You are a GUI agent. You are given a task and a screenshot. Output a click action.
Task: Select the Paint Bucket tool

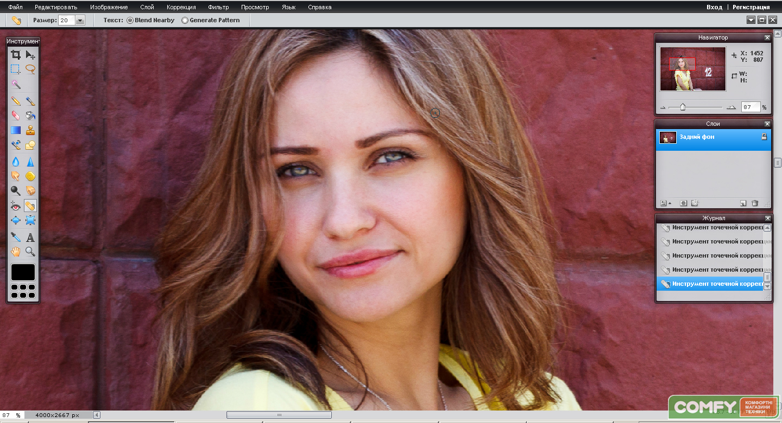pyautogui.click(x=30, y=116)
